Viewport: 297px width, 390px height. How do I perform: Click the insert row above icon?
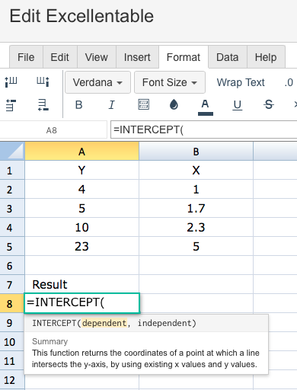click(11, 105)
